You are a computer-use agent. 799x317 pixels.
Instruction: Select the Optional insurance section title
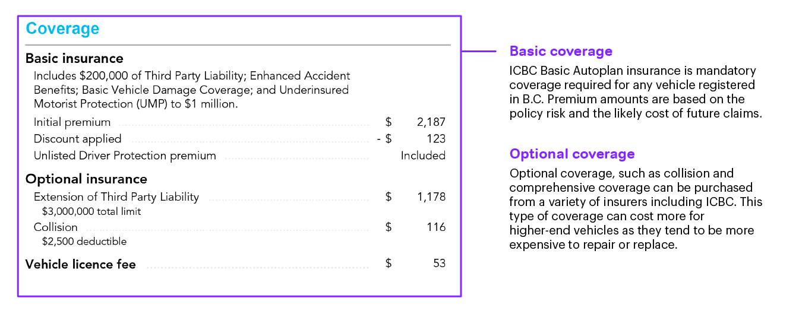point(86,179)
